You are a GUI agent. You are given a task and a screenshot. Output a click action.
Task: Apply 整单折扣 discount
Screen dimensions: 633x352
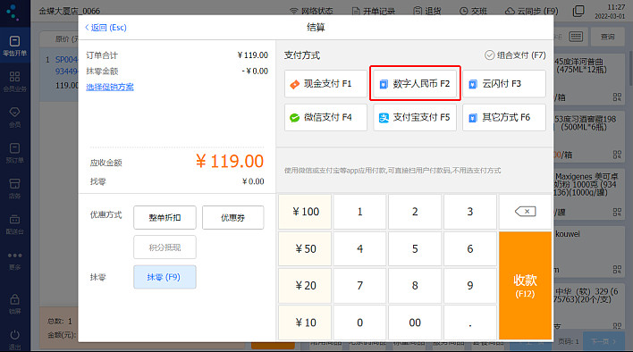pos(165,218)
